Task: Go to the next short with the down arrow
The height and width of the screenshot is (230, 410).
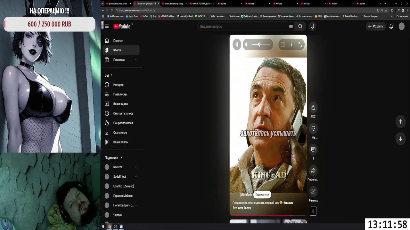Action: click(x=400, y=139)
